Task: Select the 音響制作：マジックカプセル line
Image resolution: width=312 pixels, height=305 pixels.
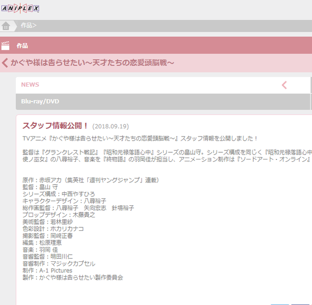Action: [59, 264]
